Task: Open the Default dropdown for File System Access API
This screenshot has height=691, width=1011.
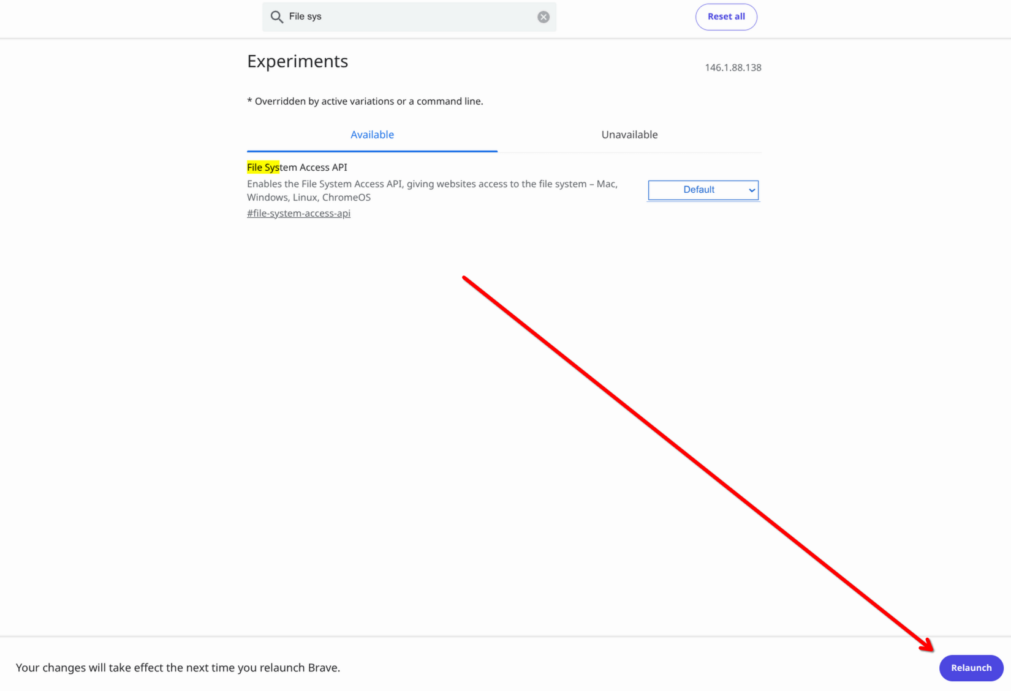Action: pyautogui.click(x=703, y=190)
